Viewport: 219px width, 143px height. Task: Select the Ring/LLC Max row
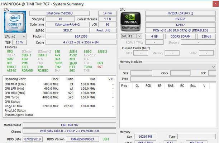tap(59, 106)
